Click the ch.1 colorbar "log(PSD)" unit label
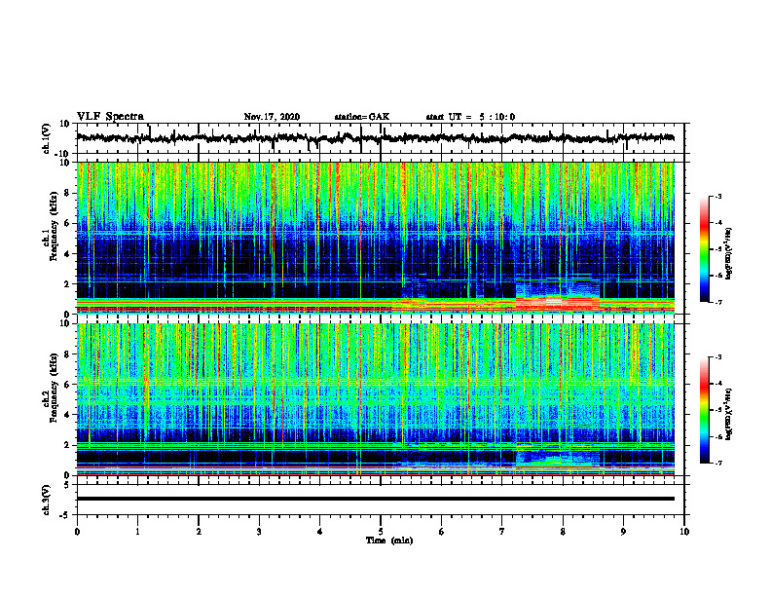The height and width of the screenshot is (596, 771). (729, 254)
